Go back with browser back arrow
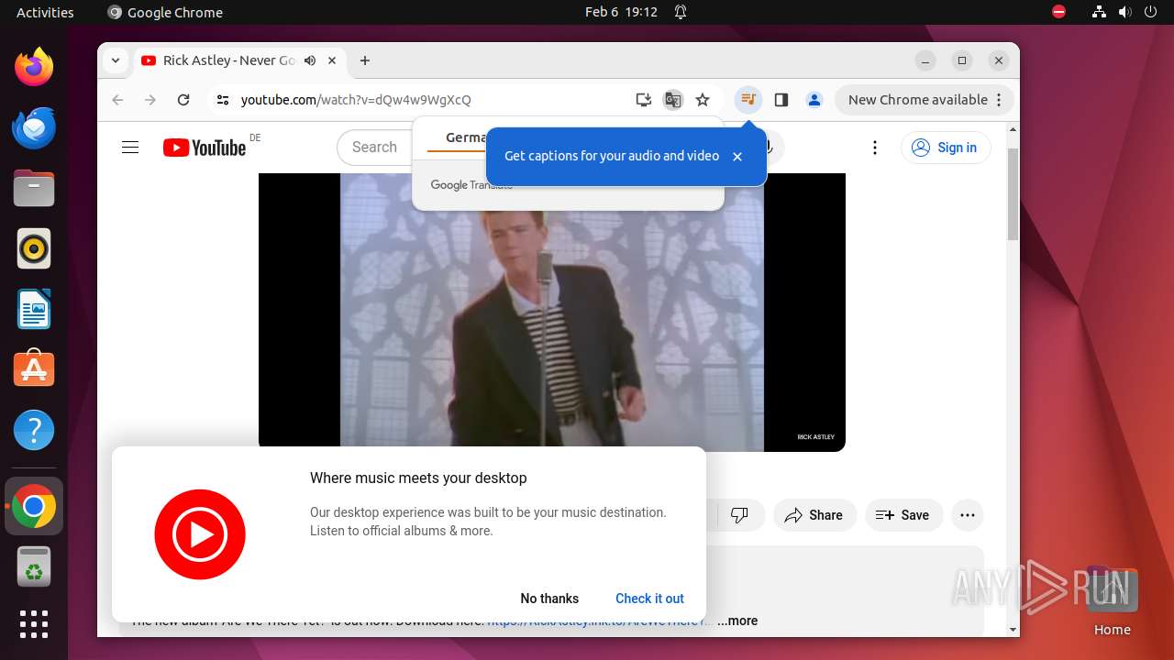The width and height of the screenshot is (1174, 660). point(117,100)
